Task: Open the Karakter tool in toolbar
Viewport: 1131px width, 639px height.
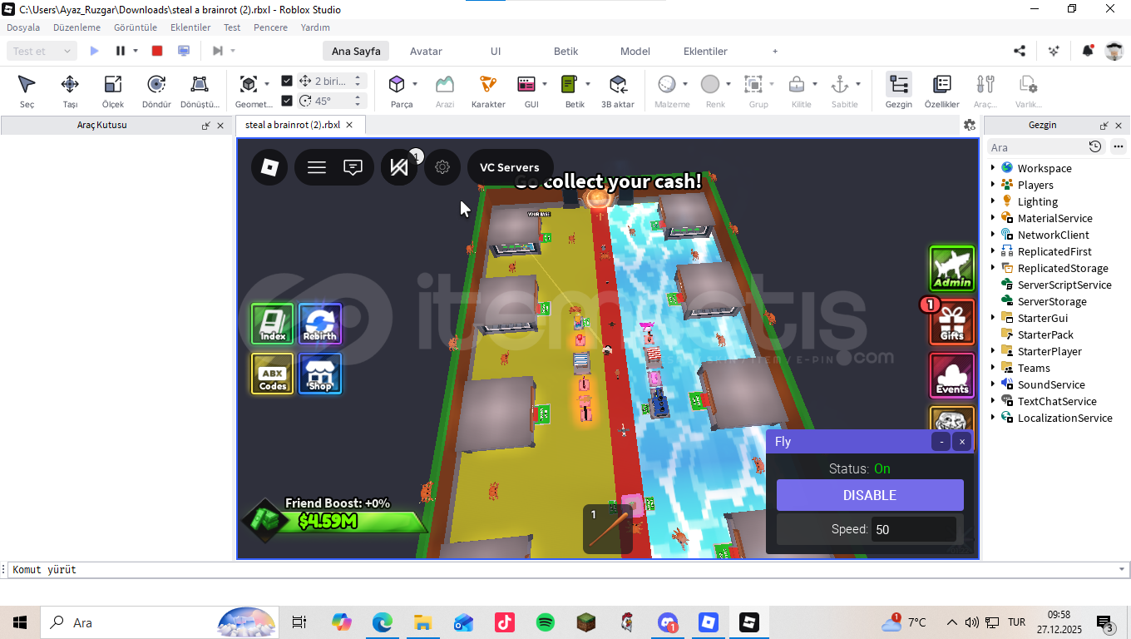Action: [487, 85]
